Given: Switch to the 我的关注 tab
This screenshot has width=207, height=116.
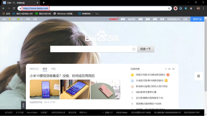Looking at the screenshot, I should point(34,69).
